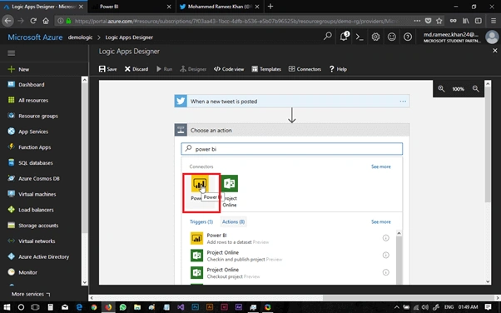Open Help in the designer toolbar

pyautogui.click(x=338, y=69)
